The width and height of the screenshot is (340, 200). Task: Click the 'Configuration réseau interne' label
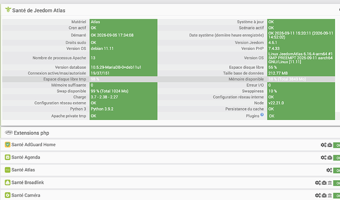click(238, 97)
